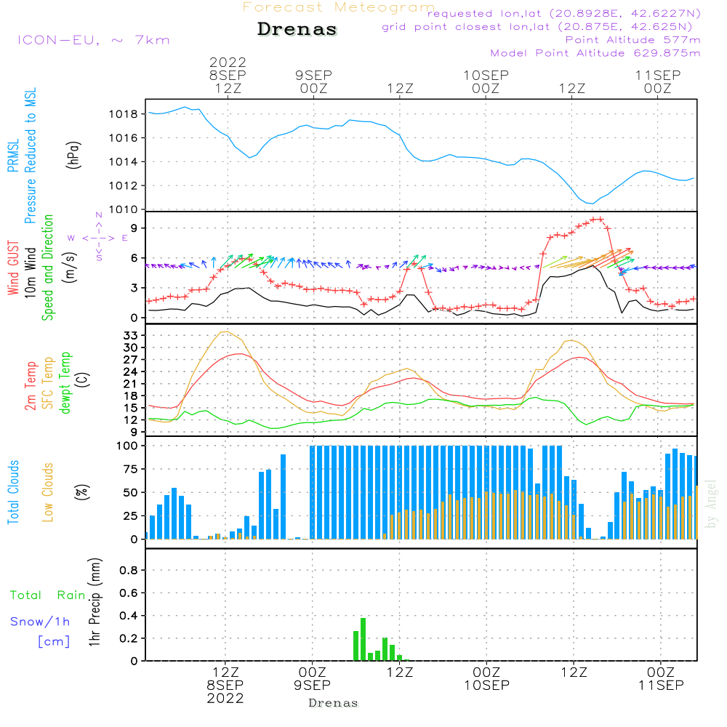The width and height of the screenshot is (727, 727).
Task: Click the bottom '12Z 8SEP 2022' time label
Action: (x=225, y=686)
